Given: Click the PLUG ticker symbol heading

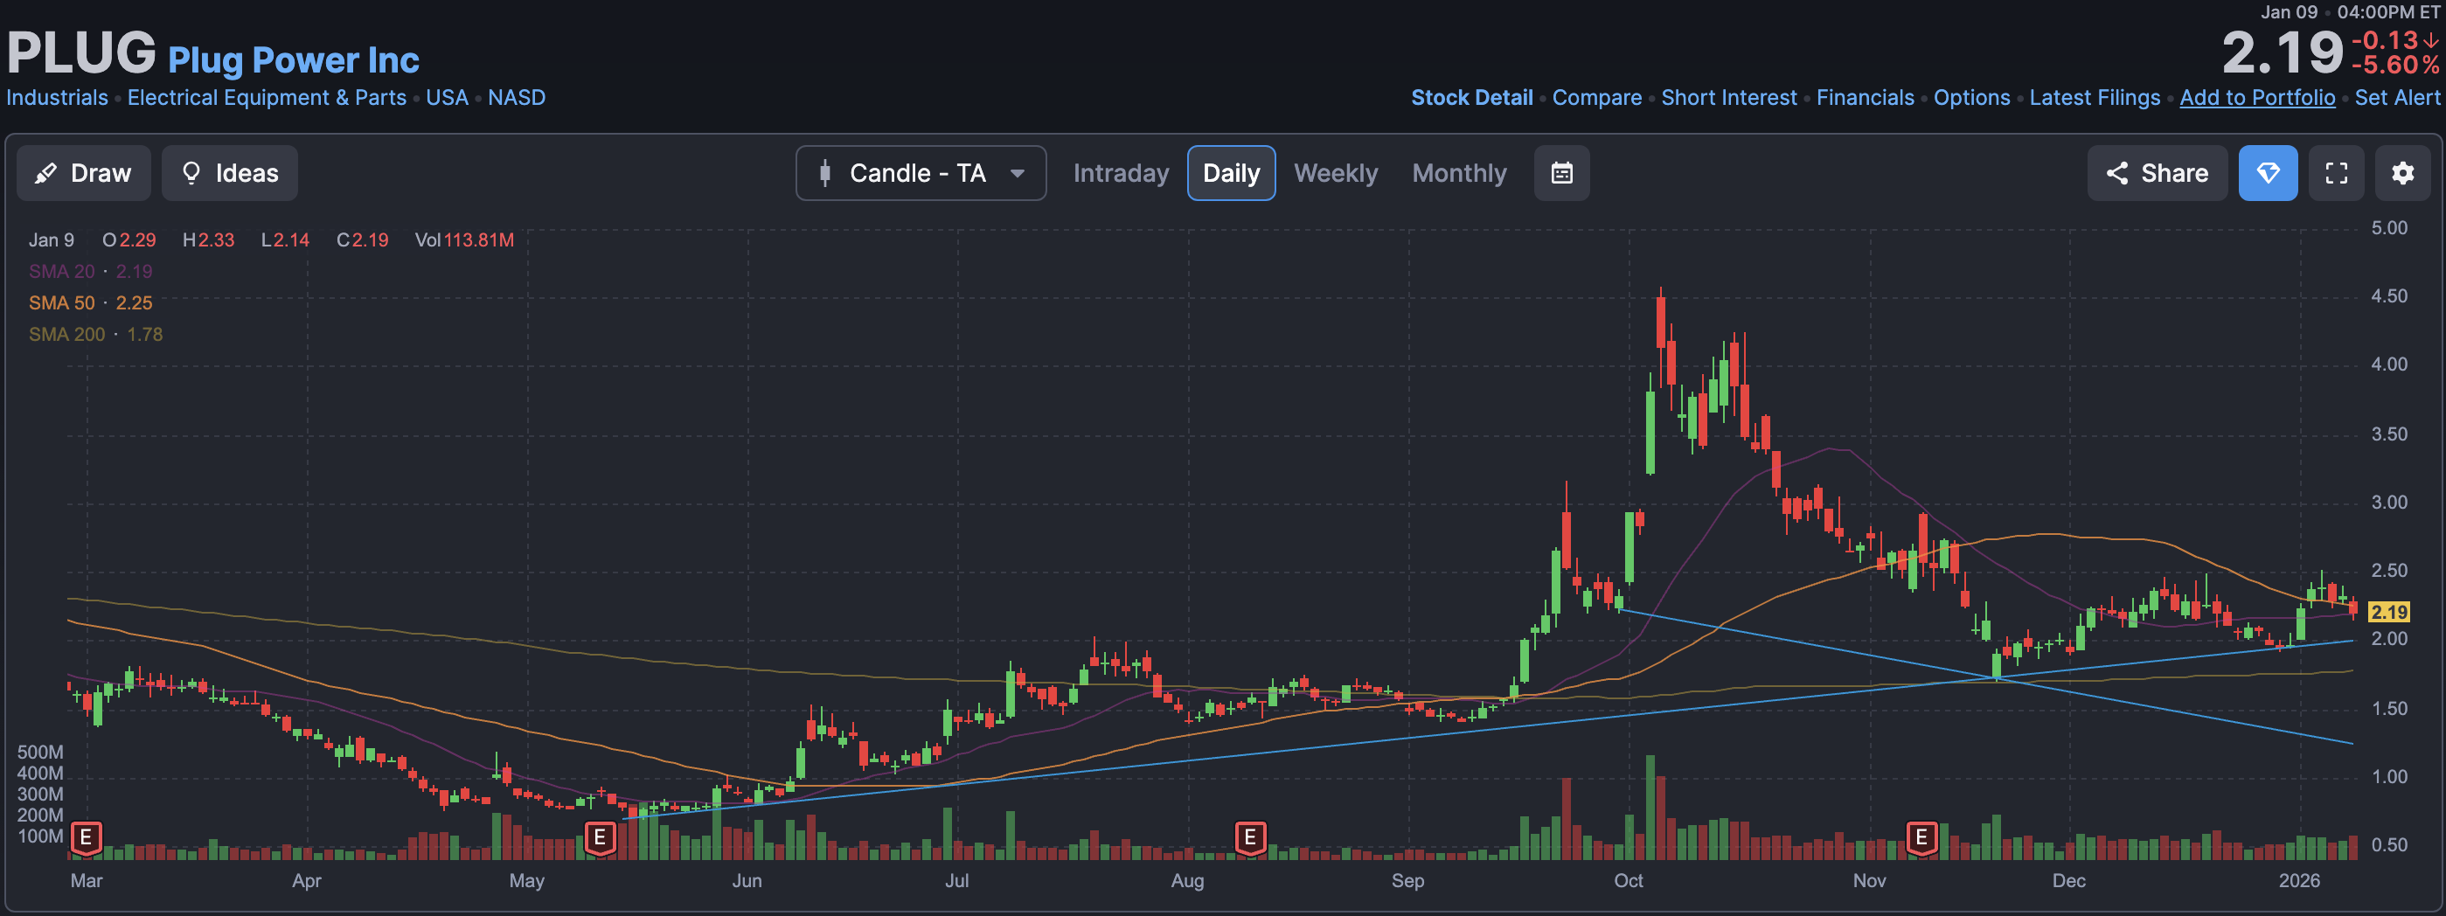Looking at the screenshot, I should point(81,53).
